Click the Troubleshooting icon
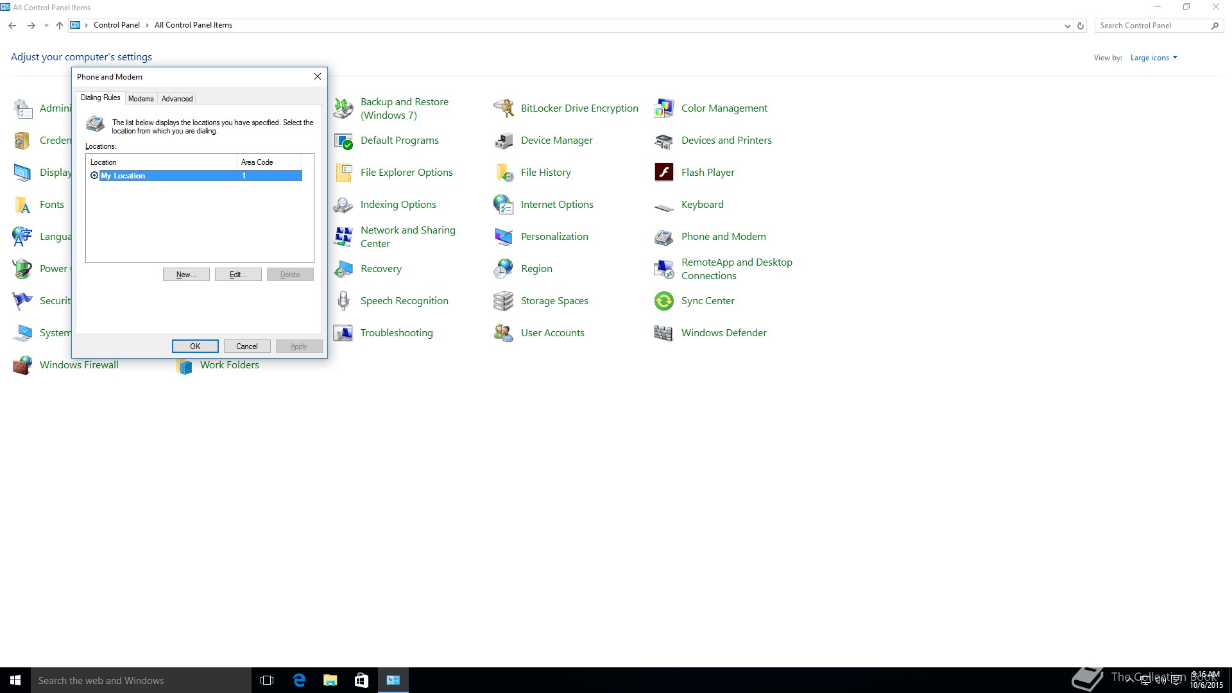This screenshot has height=693, width=1232. coord(343,333)
